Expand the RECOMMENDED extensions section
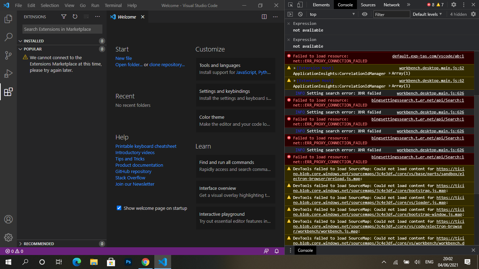Image resolution: width=479 pixels, height=269 pixels. [62, 244]
